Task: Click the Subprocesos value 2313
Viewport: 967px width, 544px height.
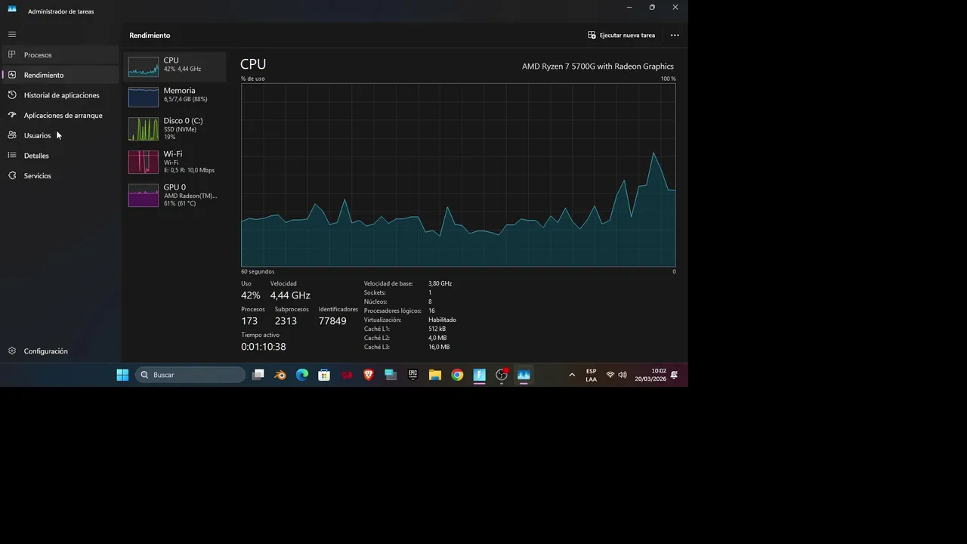Action: pyautogui.click(x=286, y=321)
